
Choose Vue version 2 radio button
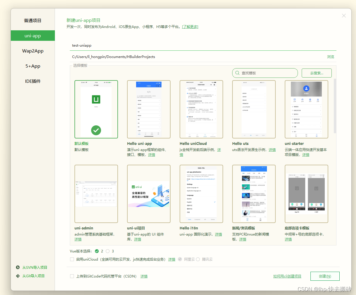tap(97, 251)
